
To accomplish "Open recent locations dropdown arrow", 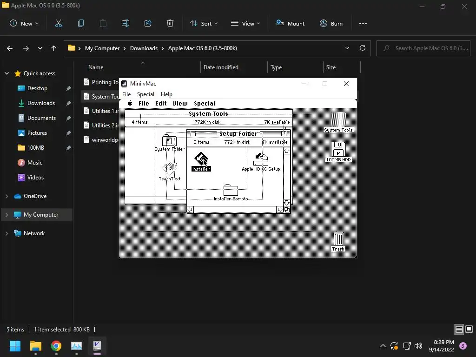I will click(40, 48).
